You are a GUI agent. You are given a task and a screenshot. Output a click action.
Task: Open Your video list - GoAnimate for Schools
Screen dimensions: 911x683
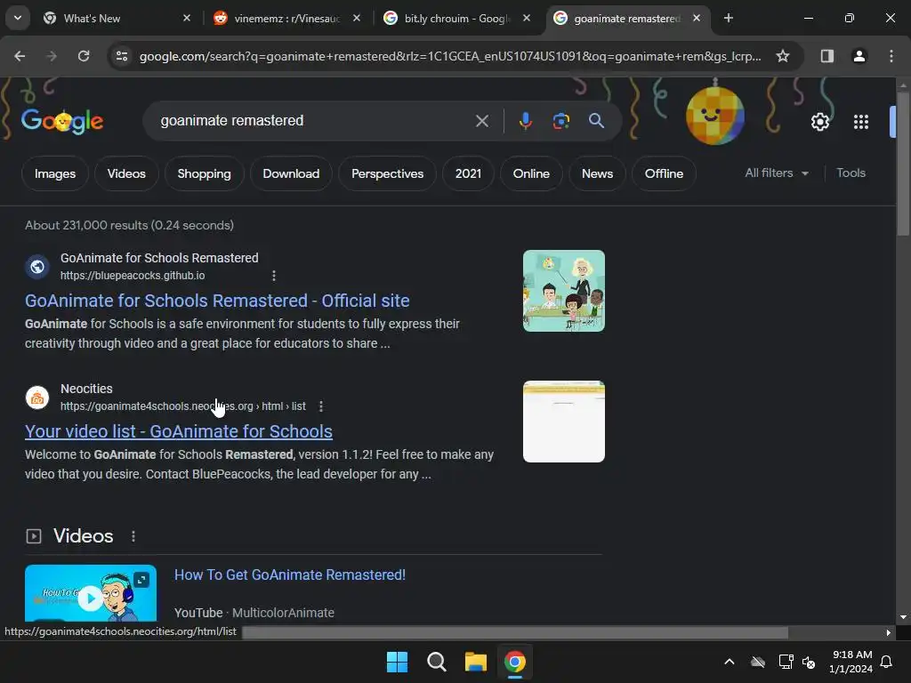tap(179, 431)
